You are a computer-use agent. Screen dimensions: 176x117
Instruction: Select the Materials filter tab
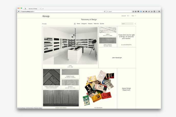96,23
